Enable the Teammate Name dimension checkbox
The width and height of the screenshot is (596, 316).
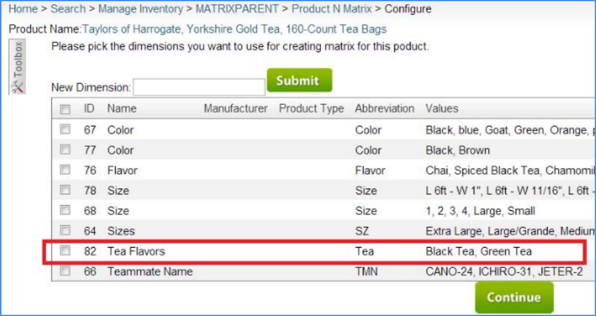click(x=66, y=272)
